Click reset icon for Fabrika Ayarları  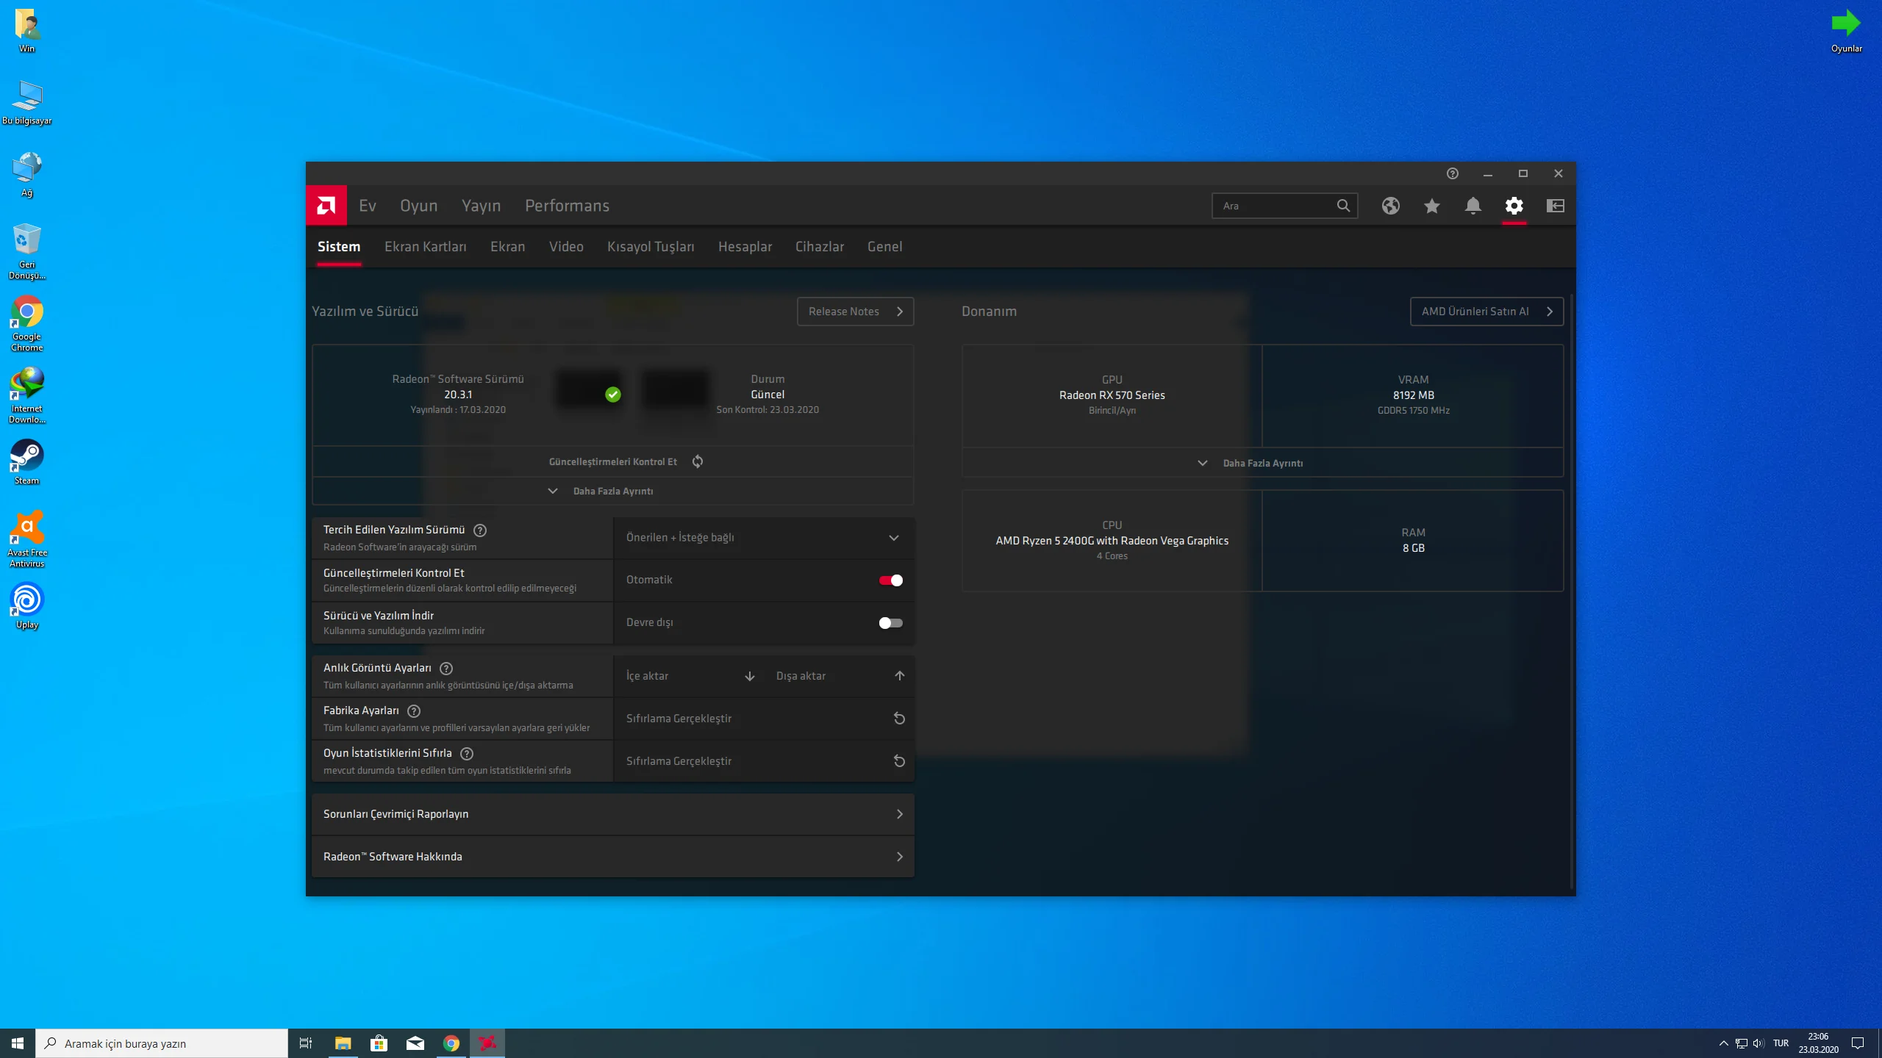pos(898,719)
